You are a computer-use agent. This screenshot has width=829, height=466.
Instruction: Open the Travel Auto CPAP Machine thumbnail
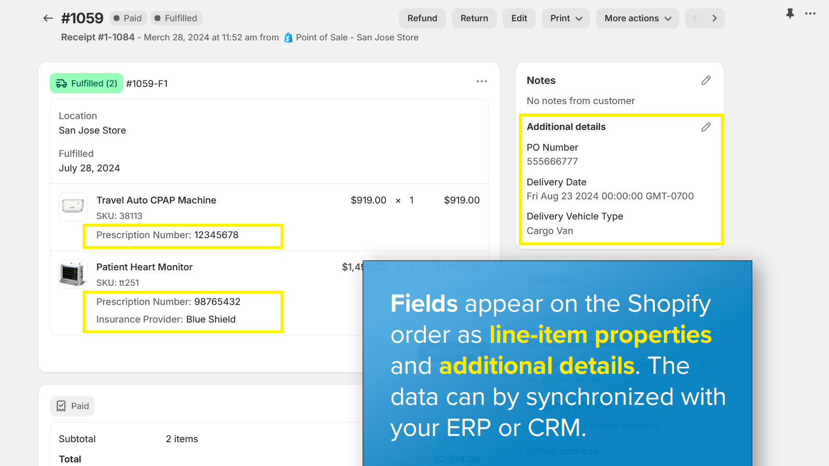point(73,207)
